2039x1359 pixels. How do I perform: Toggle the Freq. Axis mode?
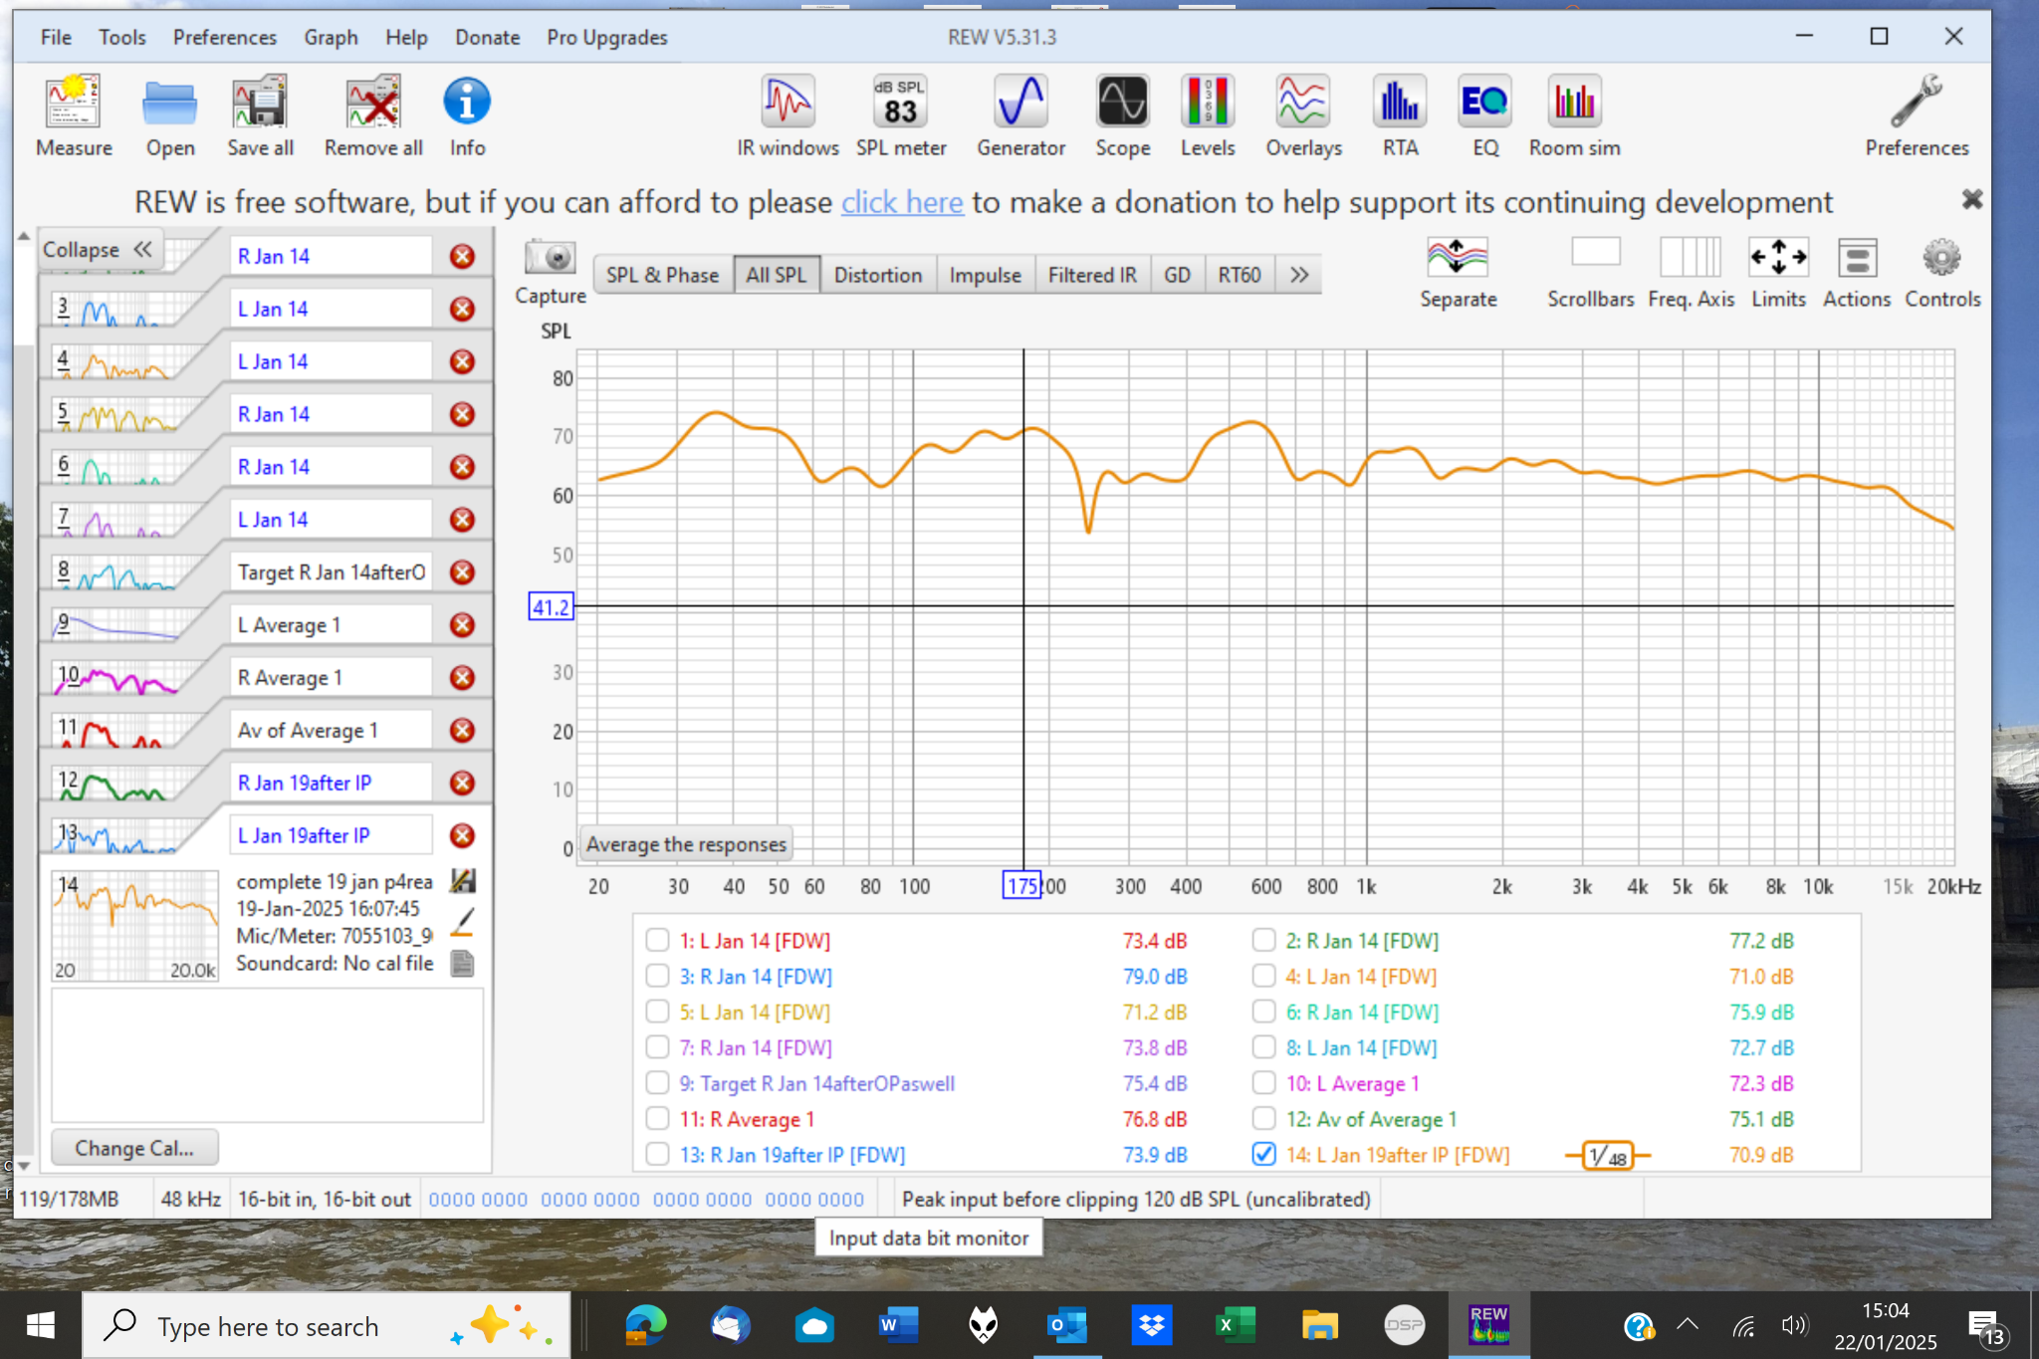(1691, 273)
